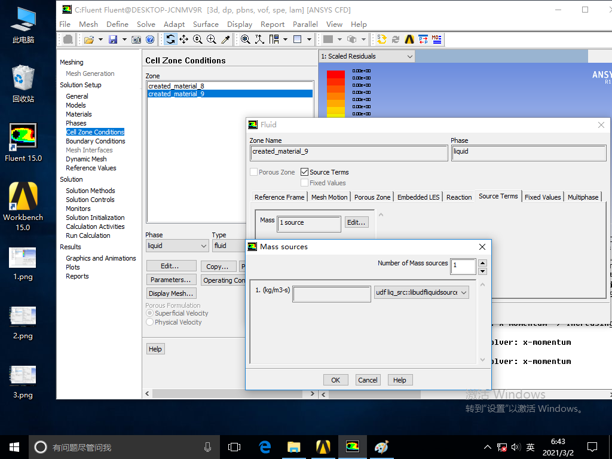This screenshot has height=459, width=612.
Task: Select the probe eyedropper tool
Action: (225, 39)
